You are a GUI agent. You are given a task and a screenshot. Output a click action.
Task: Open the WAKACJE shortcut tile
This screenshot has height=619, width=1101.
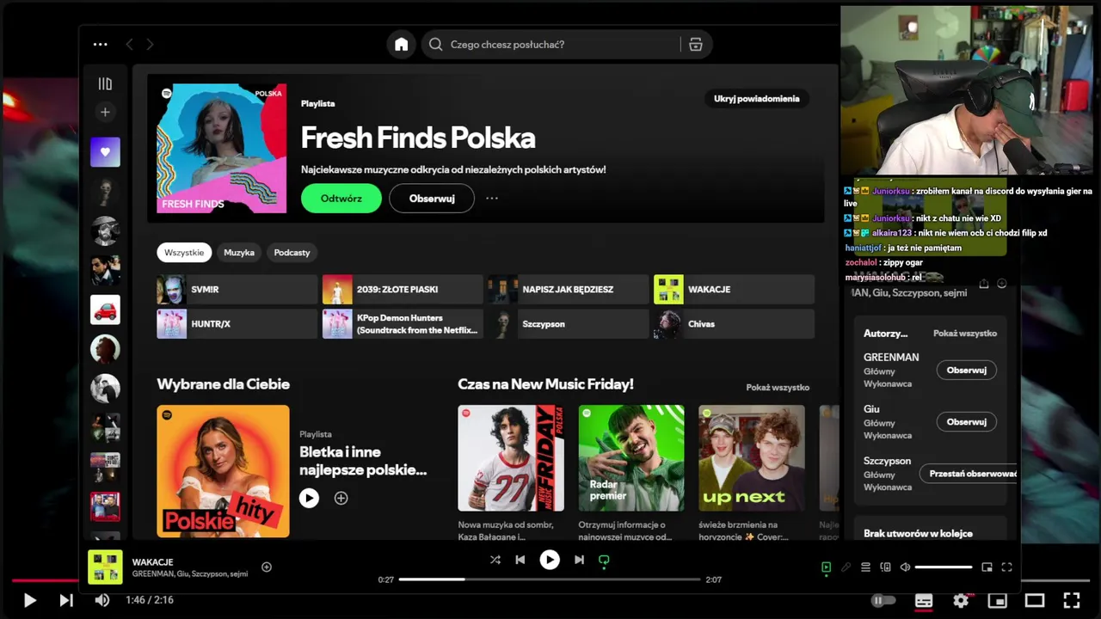click(x=734, y=290)
